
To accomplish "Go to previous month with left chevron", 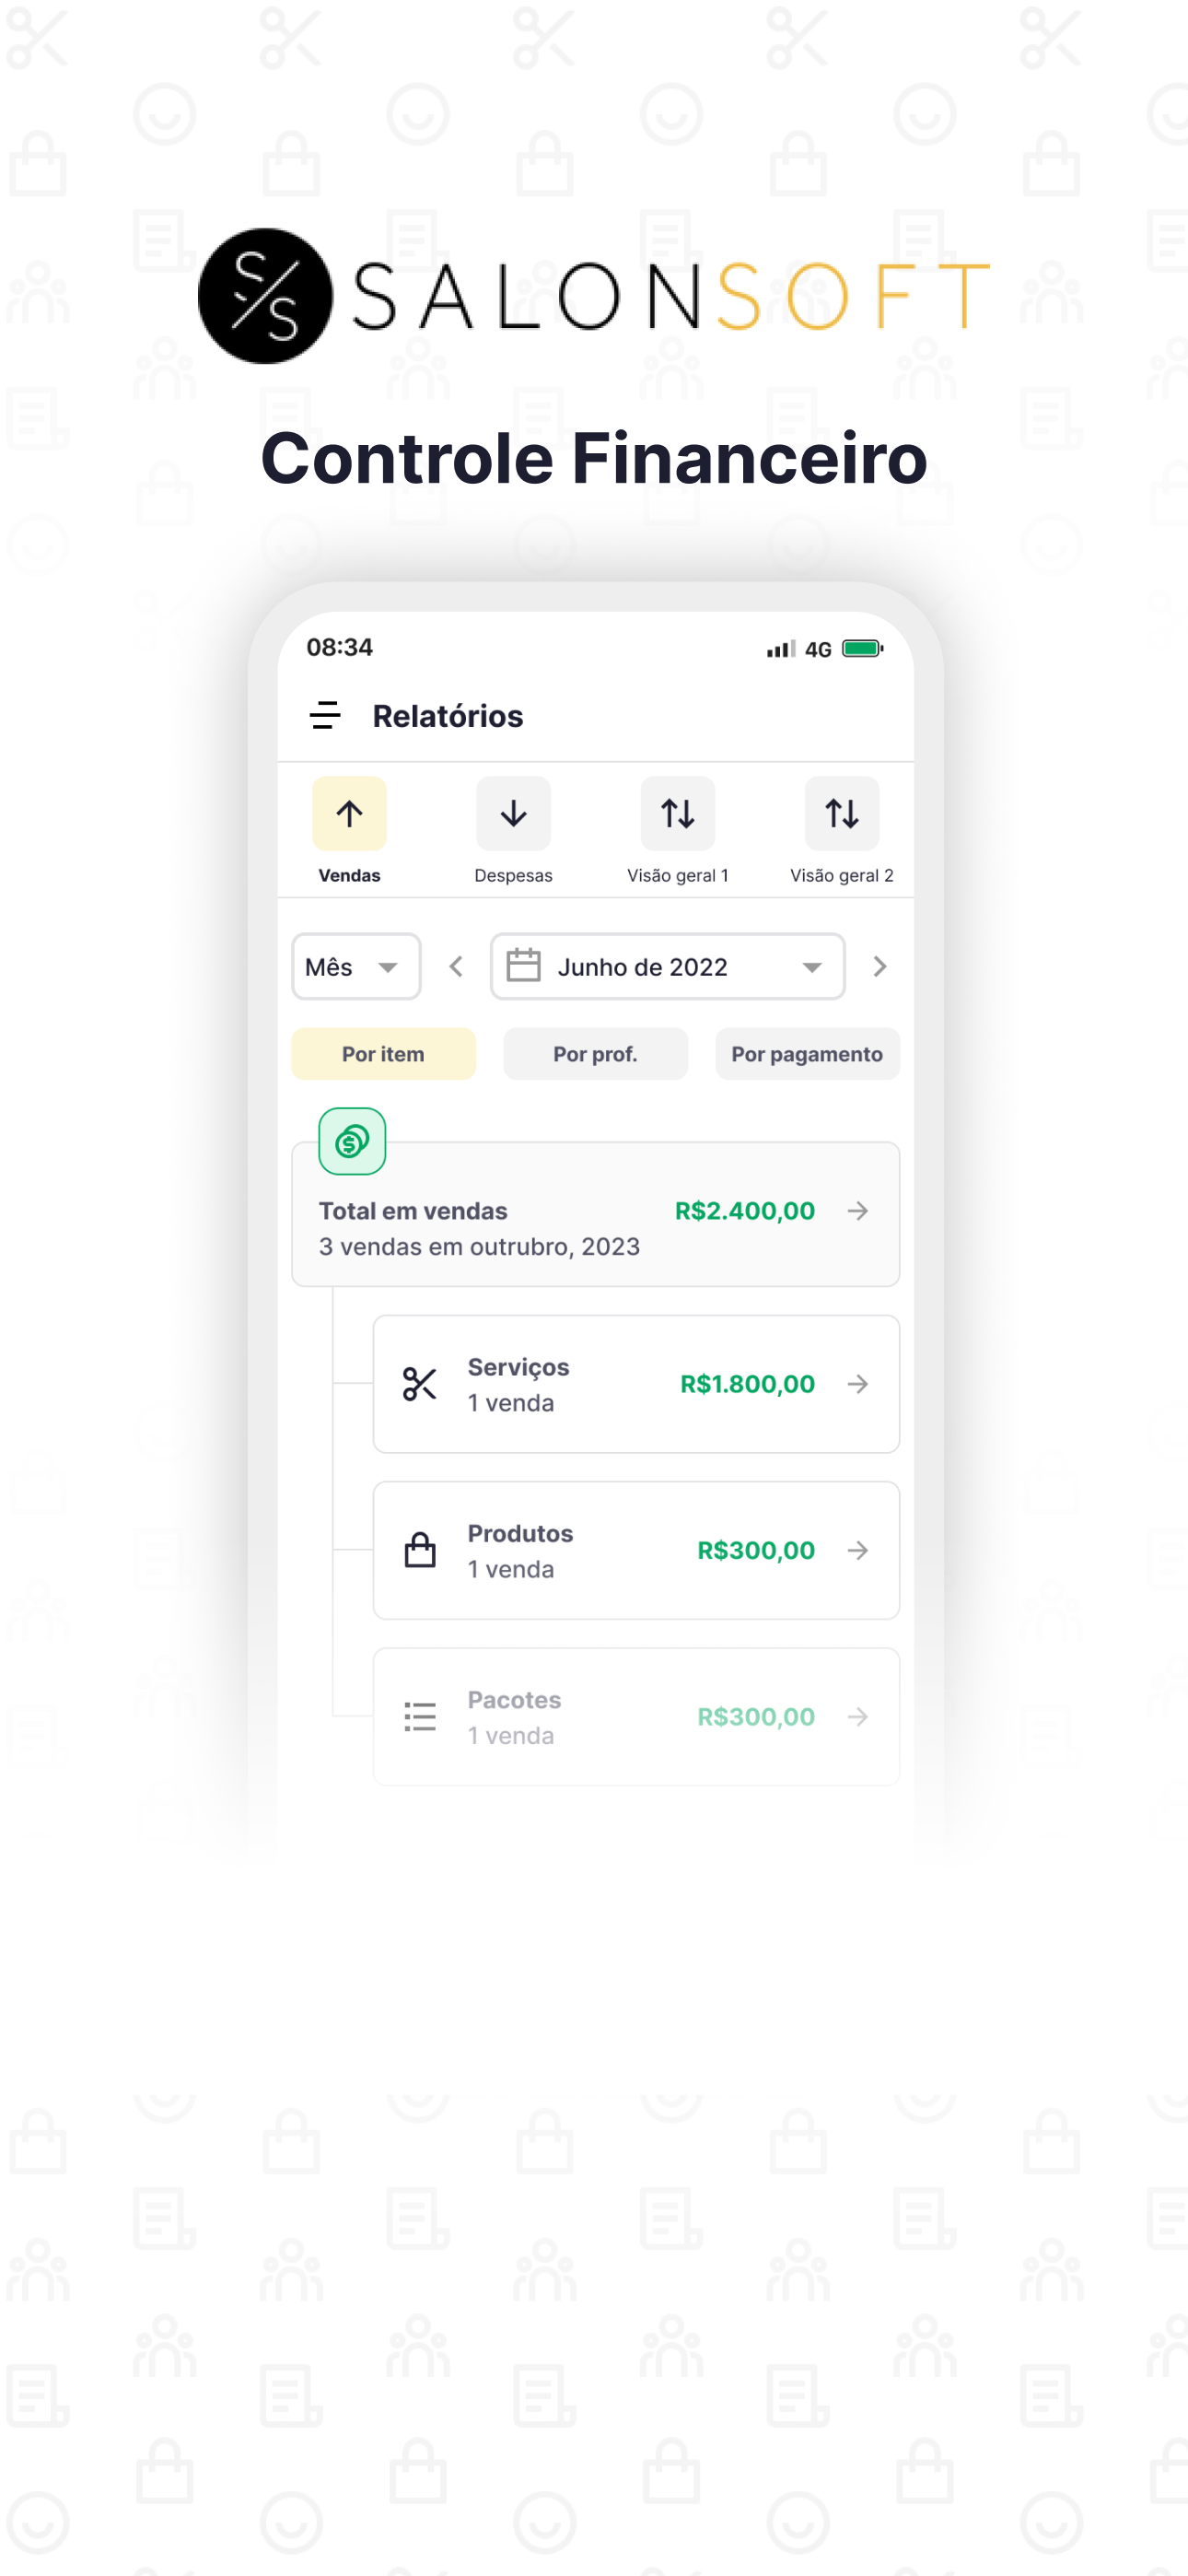I will (456, 966).
